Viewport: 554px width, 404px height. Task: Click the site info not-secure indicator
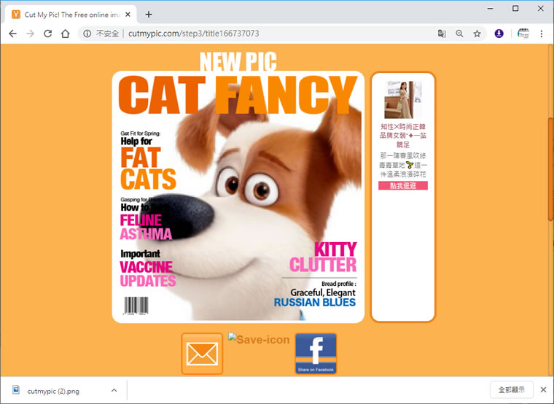click(101, 34)
